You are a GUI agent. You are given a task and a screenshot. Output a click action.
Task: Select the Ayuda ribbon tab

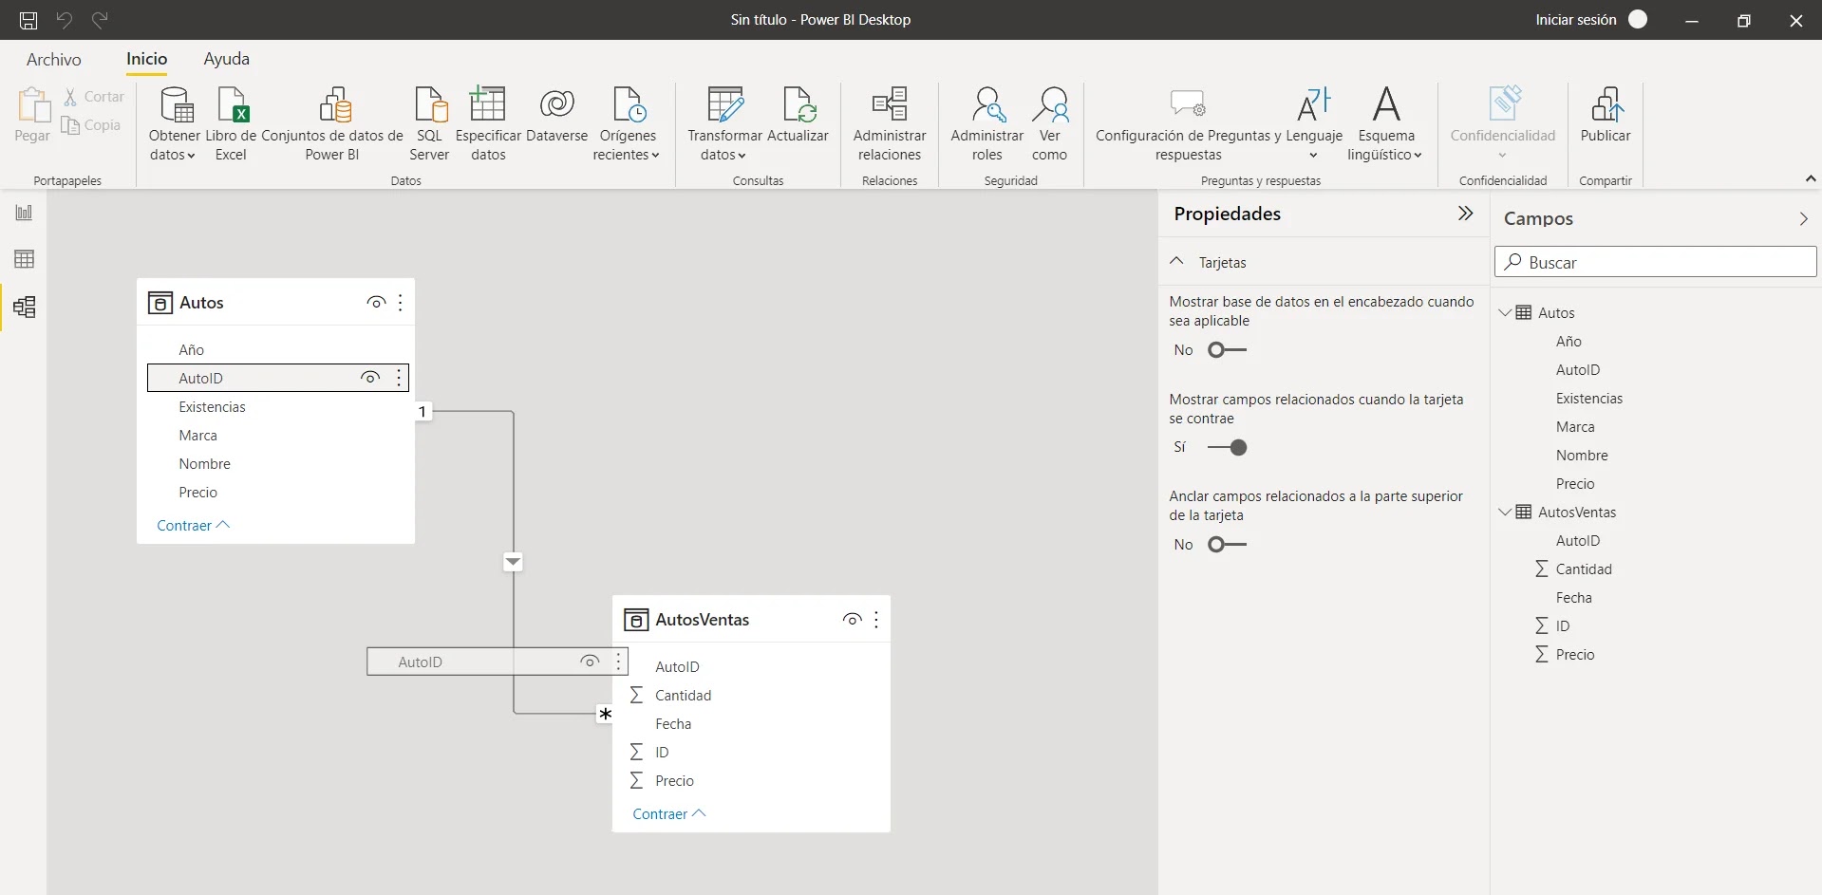point(227,59)
